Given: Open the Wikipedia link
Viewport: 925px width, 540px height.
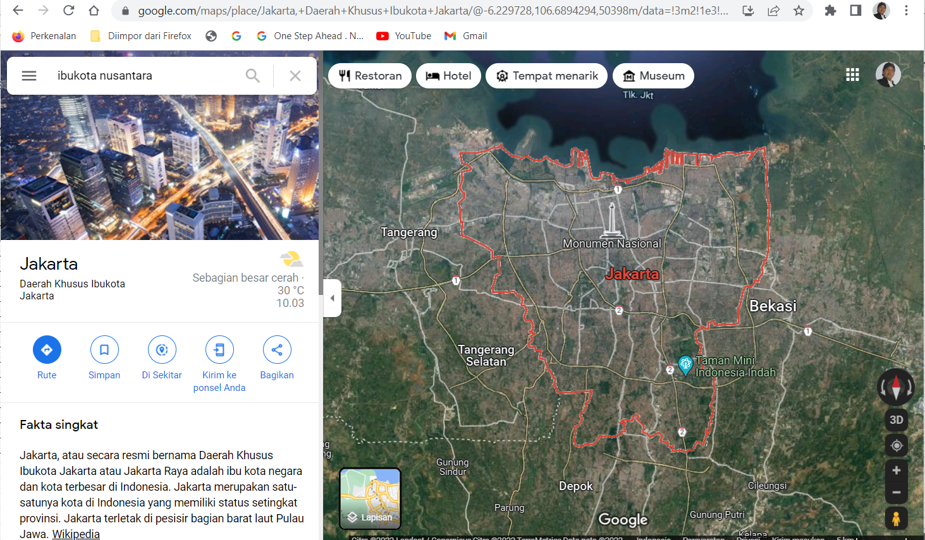Looking at the screenshot, I should tap(76, 534).
